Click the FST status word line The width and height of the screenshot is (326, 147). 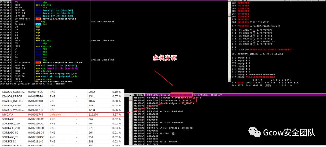[266, 83]
